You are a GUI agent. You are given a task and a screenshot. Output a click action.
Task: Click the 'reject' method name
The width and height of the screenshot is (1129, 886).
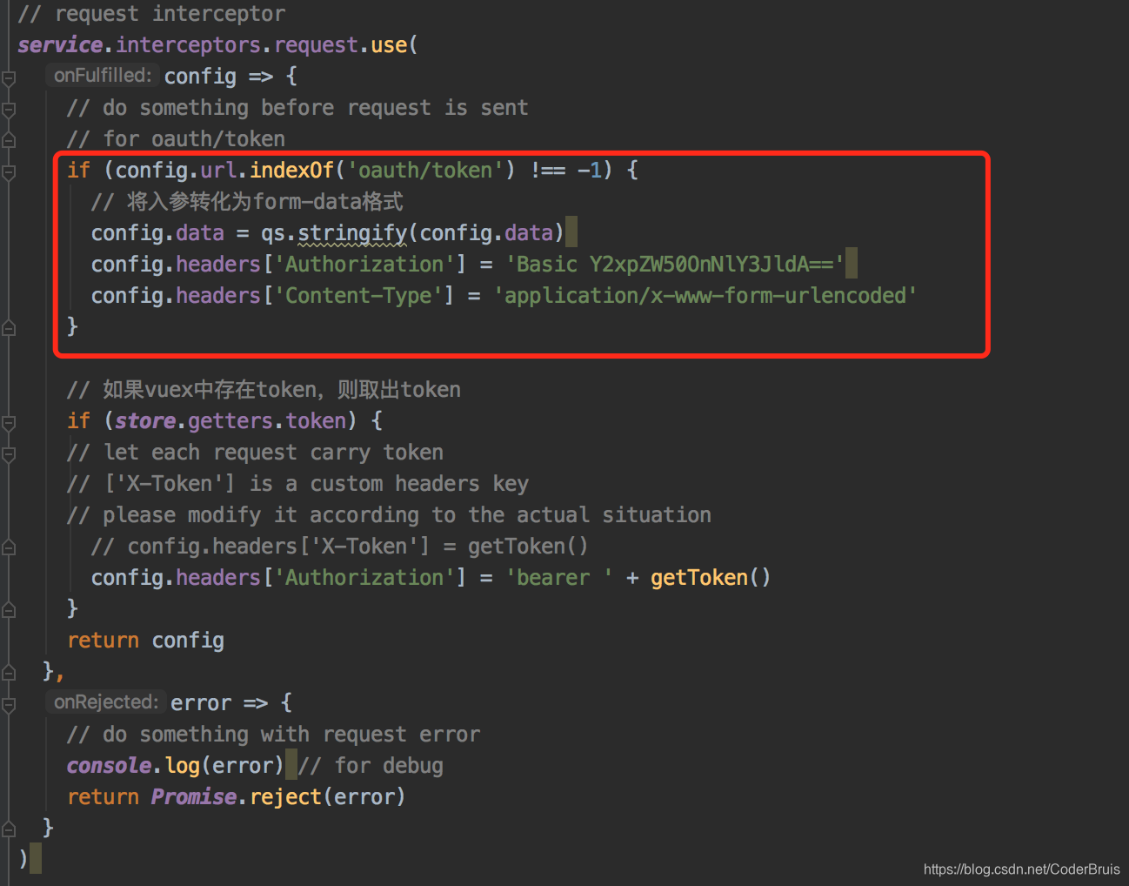286,796
